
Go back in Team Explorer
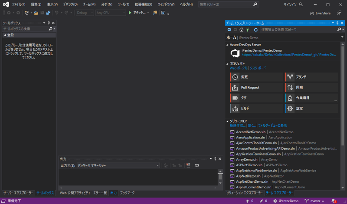pyautogui.click(x=229, y=30)
